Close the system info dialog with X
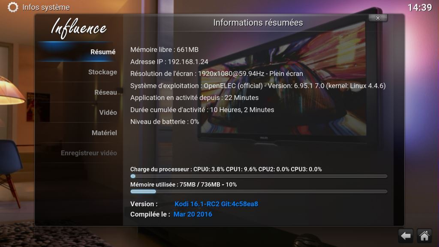 378,18
